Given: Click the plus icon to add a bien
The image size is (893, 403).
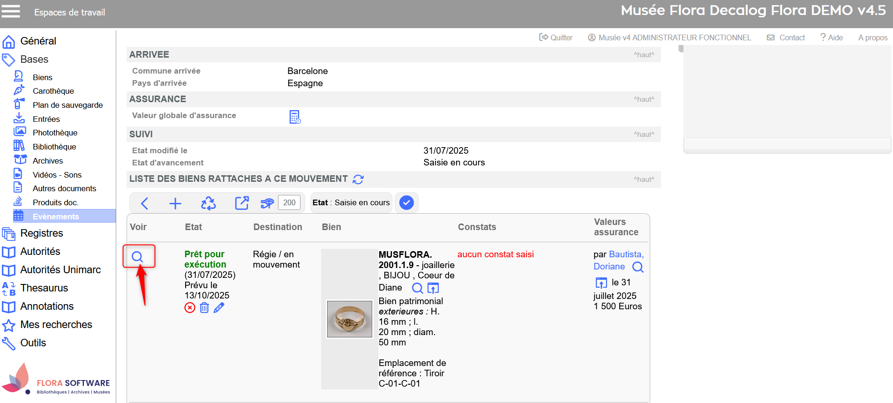Looking at the screenshot, I should [x=175, y=203].
